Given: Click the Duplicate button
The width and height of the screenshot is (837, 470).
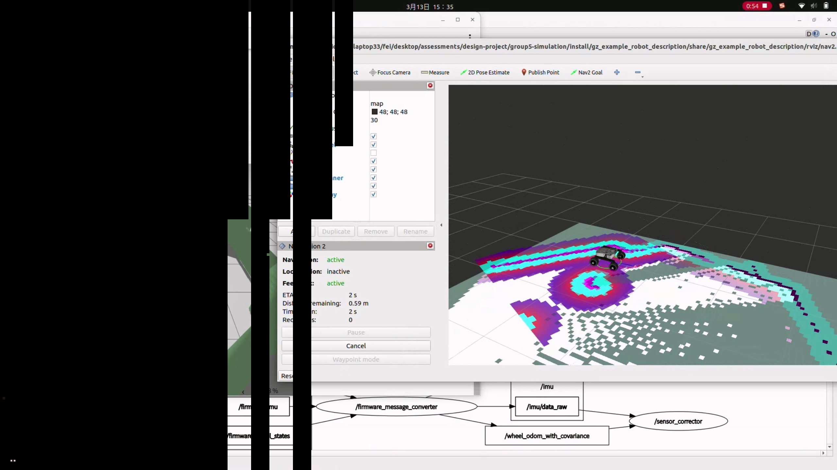Looking at the screenshot, I should coord(336,231).
